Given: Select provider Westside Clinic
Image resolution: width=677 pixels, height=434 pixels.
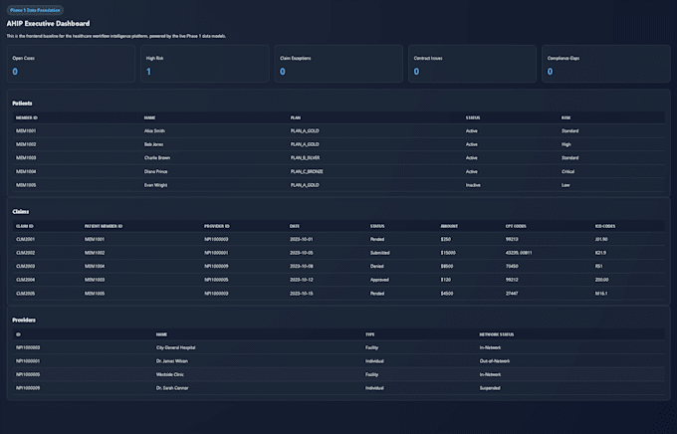Looking at the screenshot, I should [169, 375].
